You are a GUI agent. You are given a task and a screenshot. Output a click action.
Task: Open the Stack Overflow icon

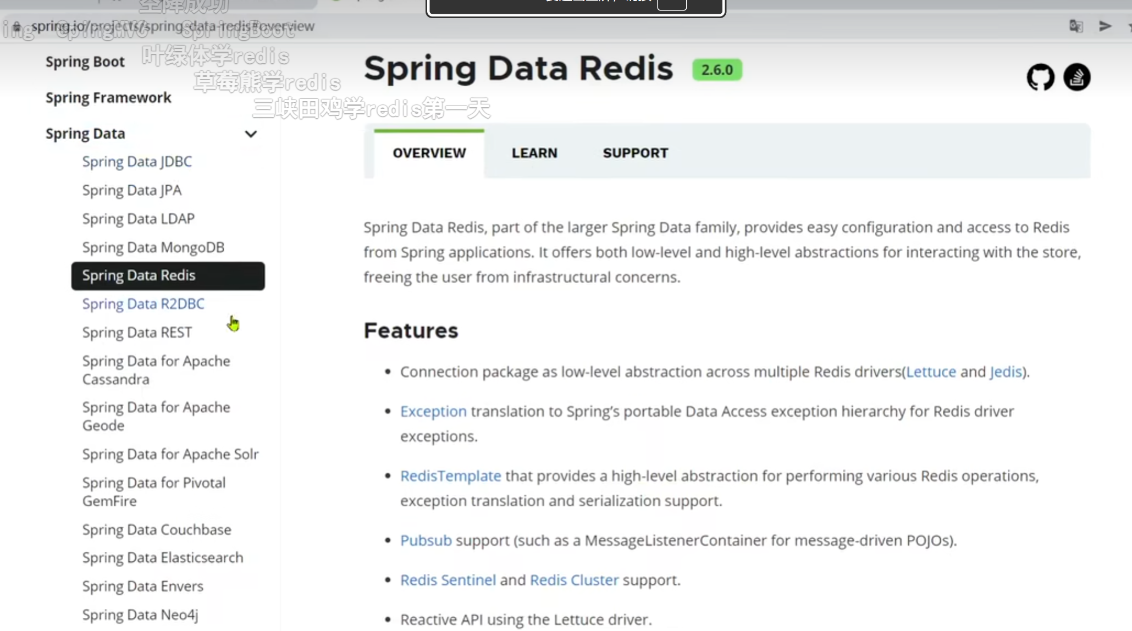coord(1076,77)
